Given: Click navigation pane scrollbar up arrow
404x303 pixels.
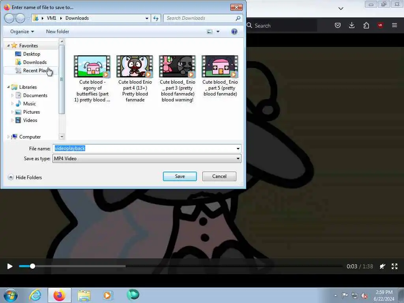Looking at the screenshot, I should [x=62, y=41].
